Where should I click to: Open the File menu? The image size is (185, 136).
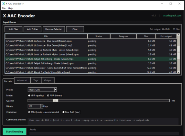4,8
